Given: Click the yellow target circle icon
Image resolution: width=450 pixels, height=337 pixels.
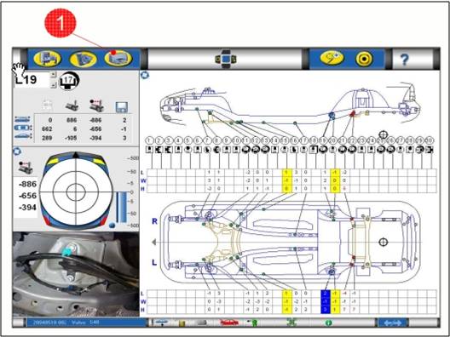Looking at the screenshot, I should coord(364,59).
